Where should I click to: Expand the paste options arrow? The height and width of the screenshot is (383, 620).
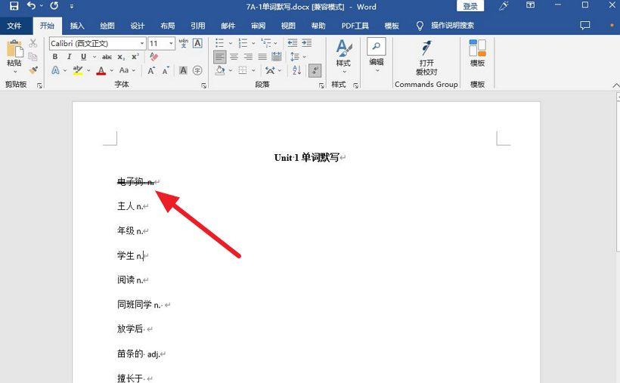[14, 72]
